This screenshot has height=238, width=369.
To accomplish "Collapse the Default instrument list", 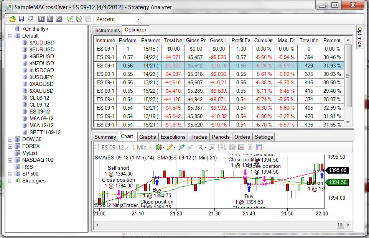I will pyautogui.click(x=10, y=36).
